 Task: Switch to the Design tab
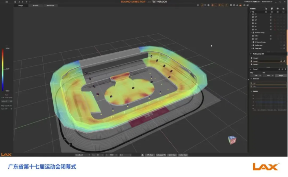point(21,6)
